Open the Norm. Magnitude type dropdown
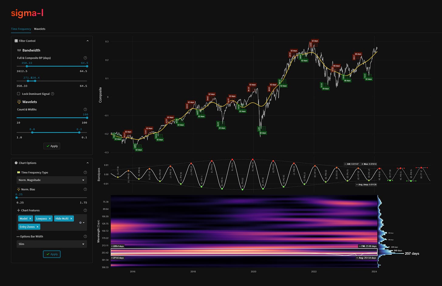 (x=52, y=180)
